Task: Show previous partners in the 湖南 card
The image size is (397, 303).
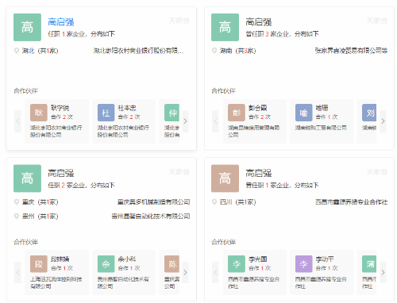Action: click(215, 121)
